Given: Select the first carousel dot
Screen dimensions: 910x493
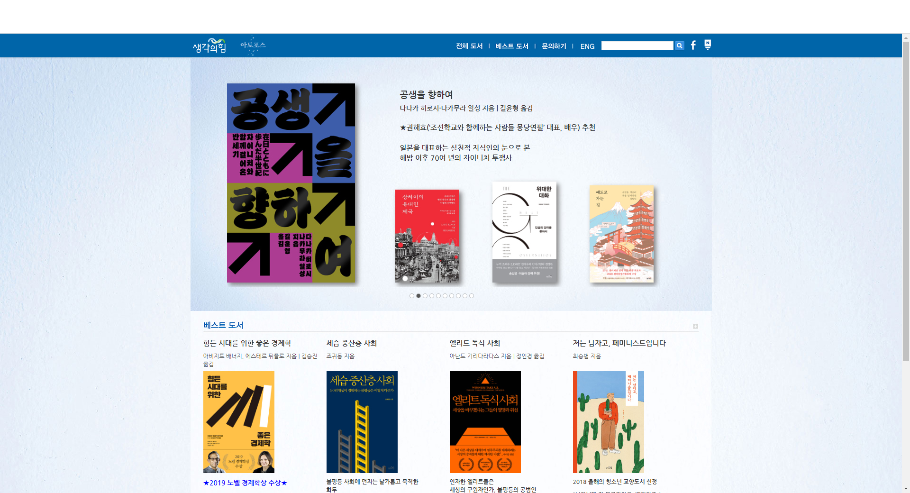Looking at the screenshot, I should 412,296.
